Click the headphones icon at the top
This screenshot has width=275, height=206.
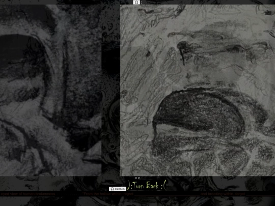(x=136, y=2)
